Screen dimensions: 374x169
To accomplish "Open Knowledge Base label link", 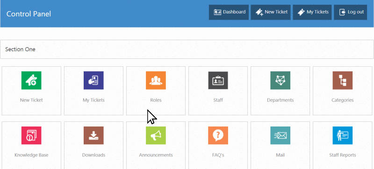I will click(x=31, y=155).
